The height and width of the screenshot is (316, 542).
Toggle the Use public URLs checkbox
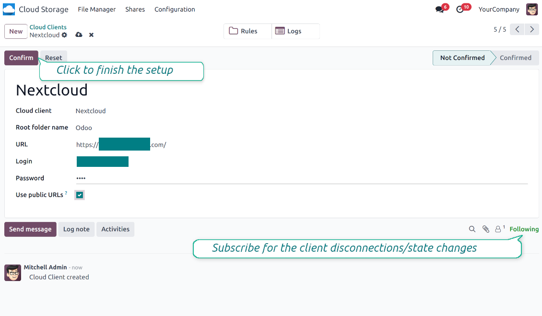[x=80, y=195]
